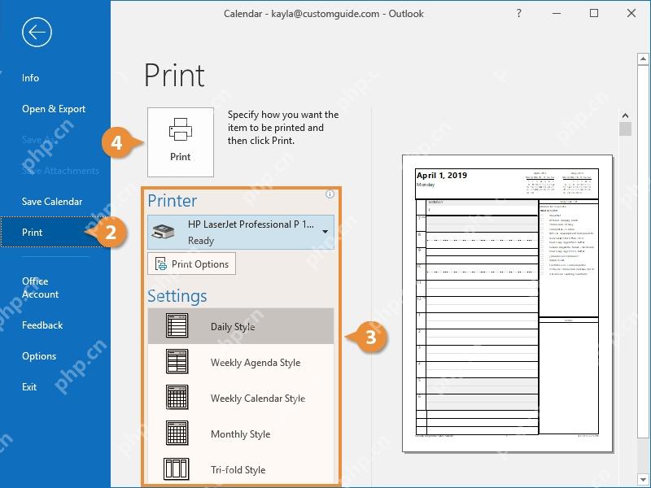Click the preview scroll up arrow

pyautogui.click(x=625, y=115)
